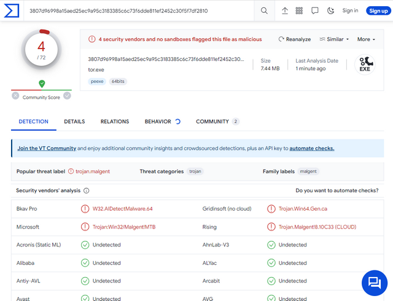The image size is (393, 301).
Task: Open the apps grid icon
Action: pos(299,10)
